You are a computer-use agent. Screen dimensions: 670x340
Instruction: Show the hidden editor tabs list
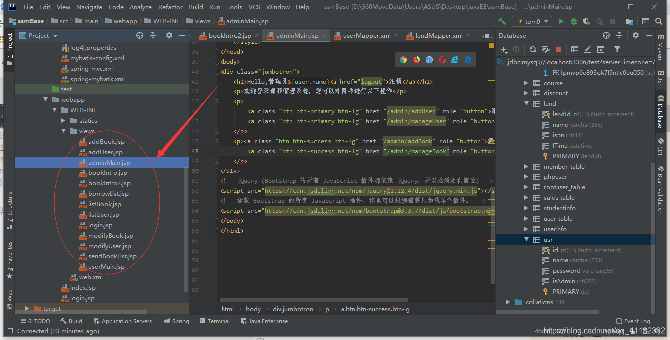pos(487,36)
